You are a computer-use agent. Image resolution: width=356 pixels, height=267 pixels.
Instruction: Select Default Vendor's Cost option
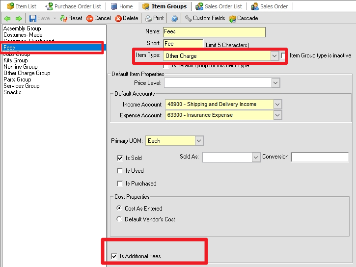coord(119,219)
